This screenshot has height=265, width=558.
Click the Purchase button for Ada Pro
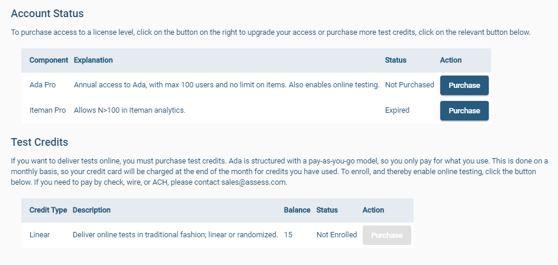tap(464, 85)
